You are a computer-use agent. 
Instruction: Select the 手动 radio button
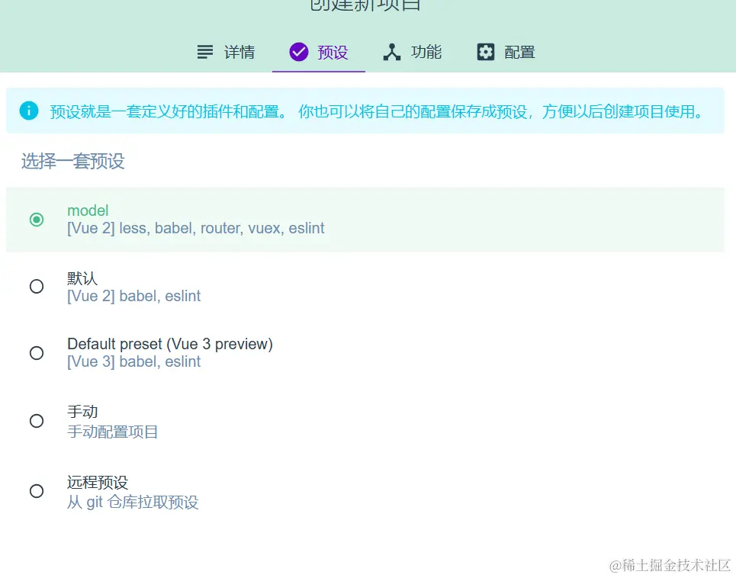pos(37,421)
